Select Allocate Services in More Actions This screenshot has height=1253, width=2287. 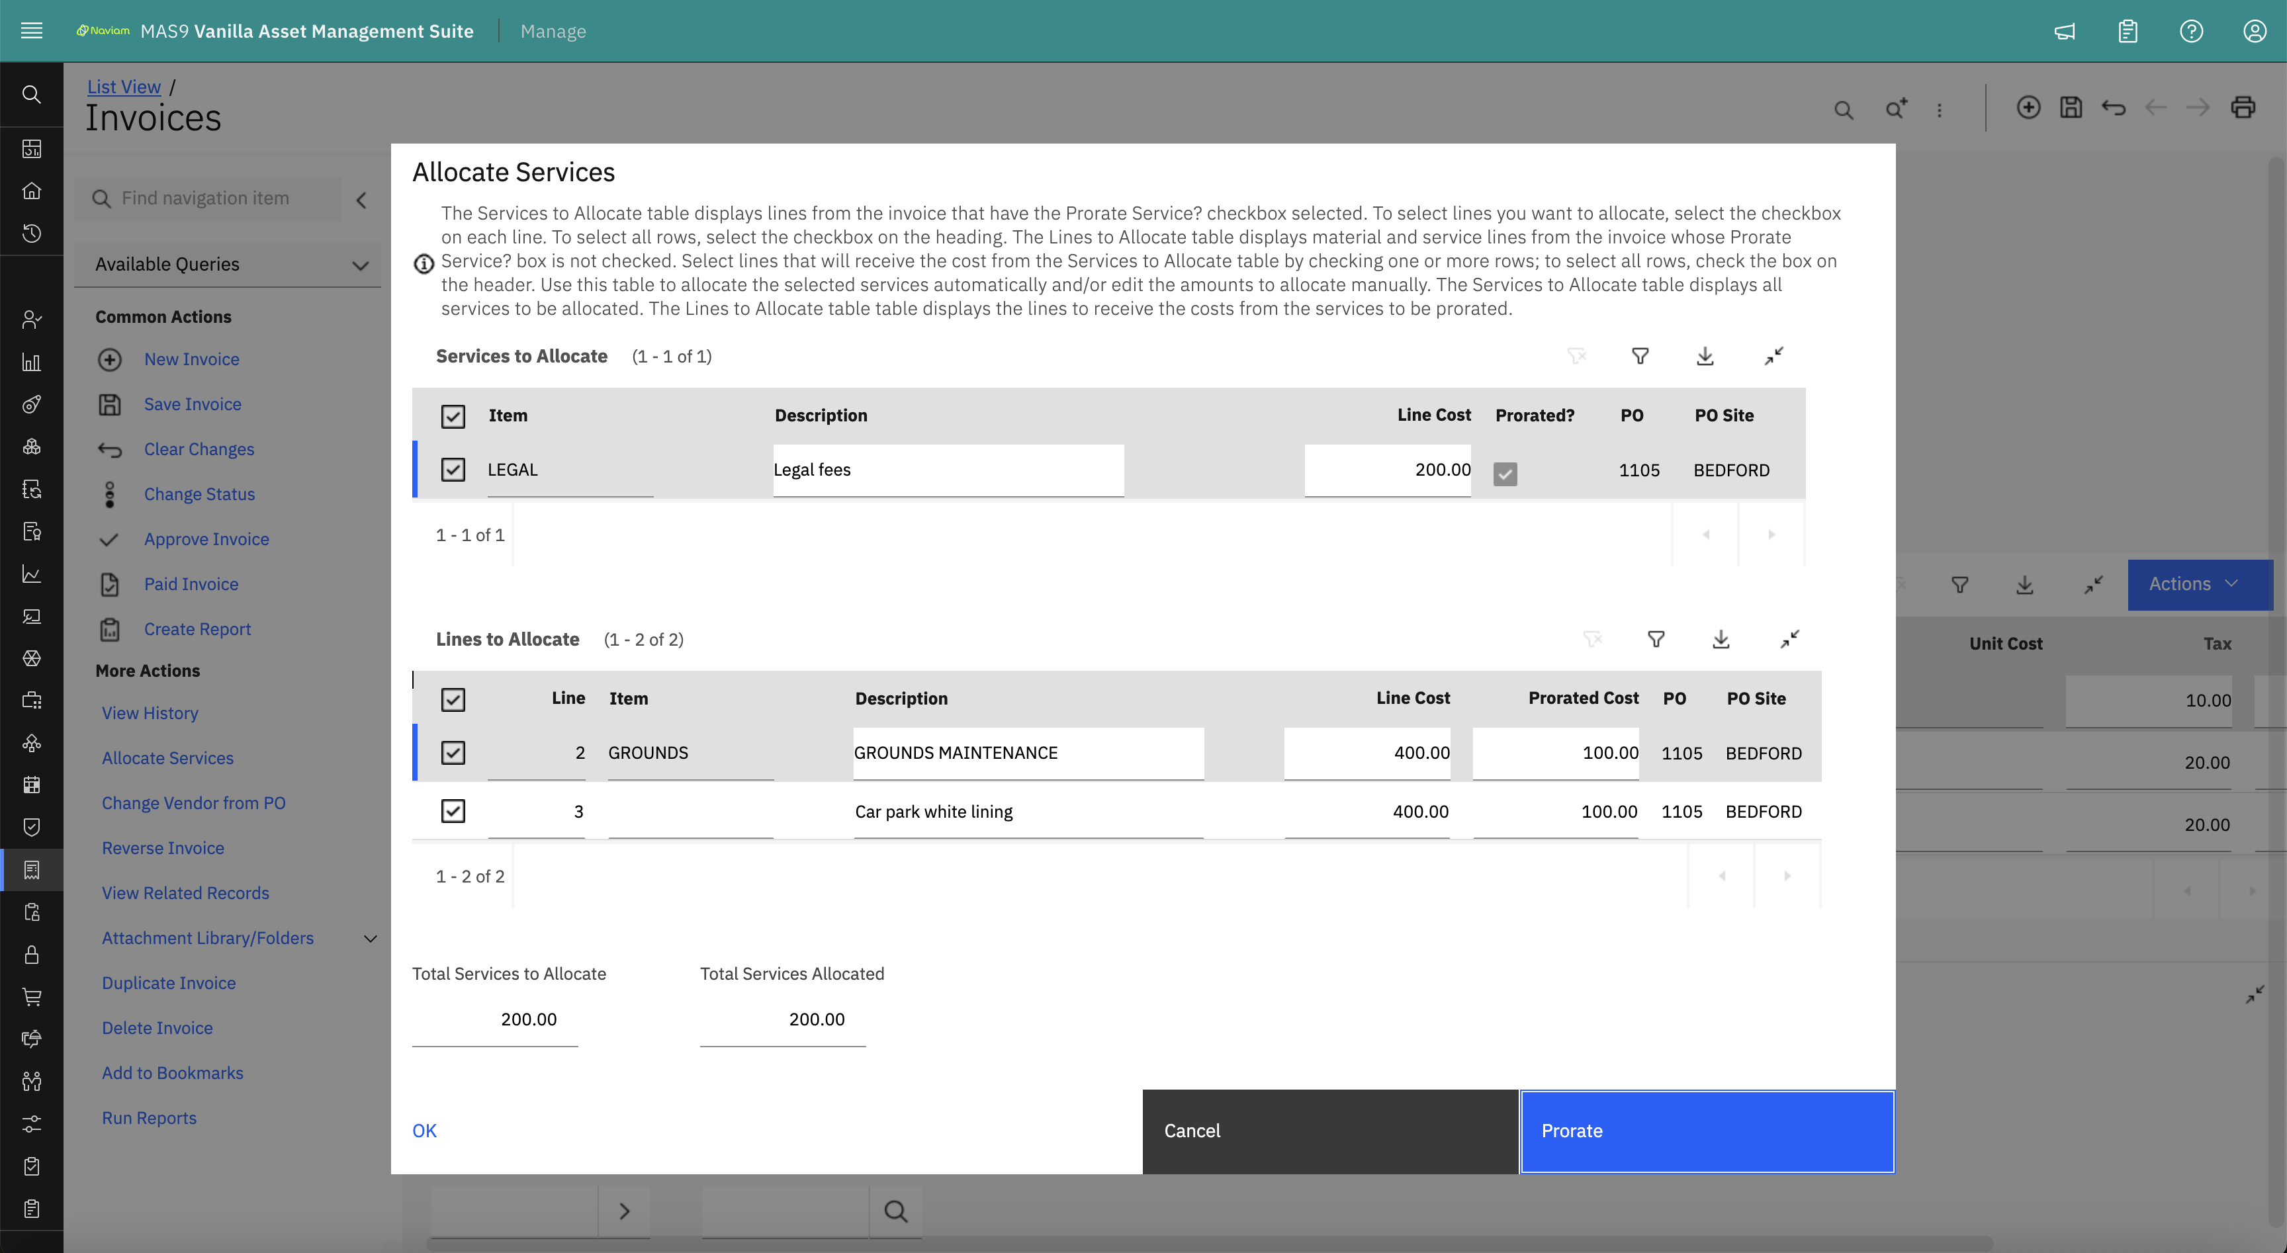click(167, 758)
